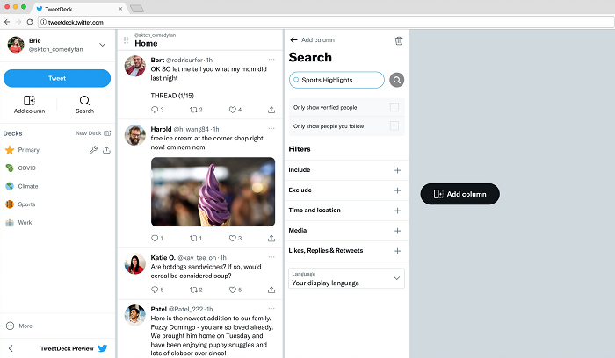The width and height of the screenshot is (615, 358).
Task: Open more options on Bert's tweet
Action: tap(271, 60)
